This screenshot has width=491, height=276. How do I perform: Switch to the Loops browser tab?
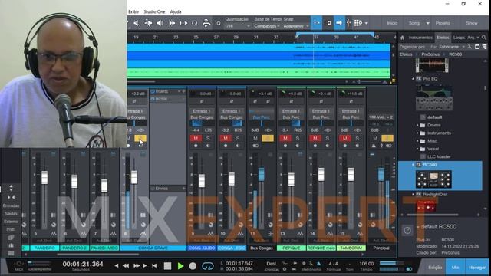click(459, 38)
